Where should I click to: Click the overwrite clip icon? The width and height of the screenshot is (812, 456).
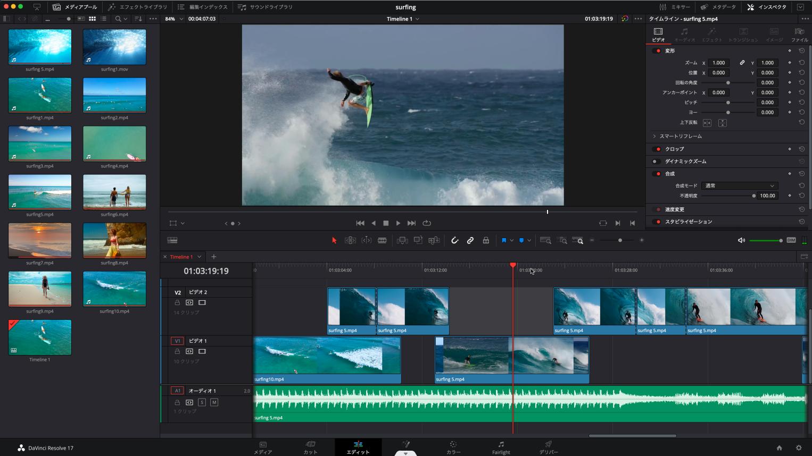(418, 240)
